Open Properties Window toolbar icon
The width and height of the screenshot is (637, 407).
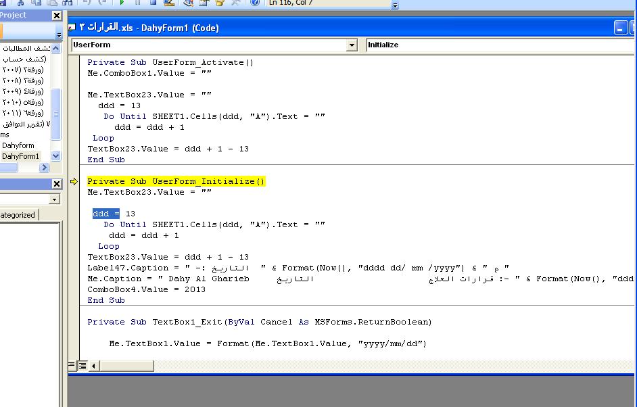coord(204,3)
